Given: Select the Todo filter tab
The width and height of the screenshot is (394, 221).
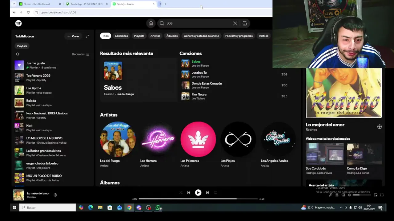Looking at the screenshot, I should (106, 36).
